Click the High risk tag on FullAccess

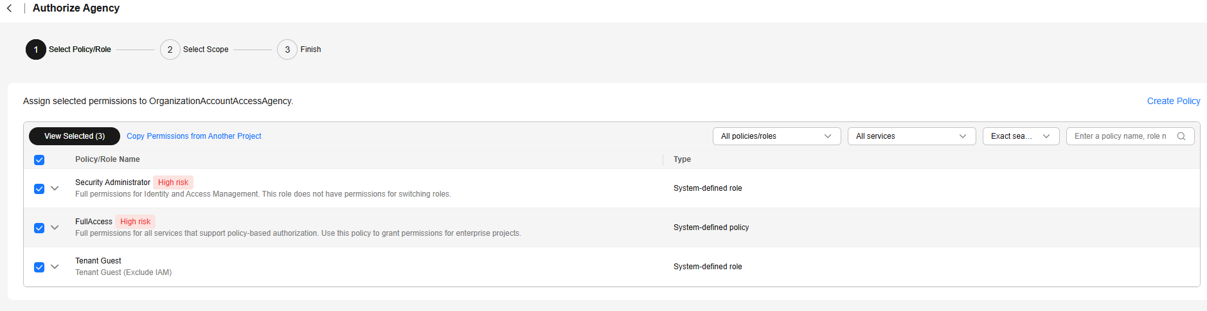point(135,222)
